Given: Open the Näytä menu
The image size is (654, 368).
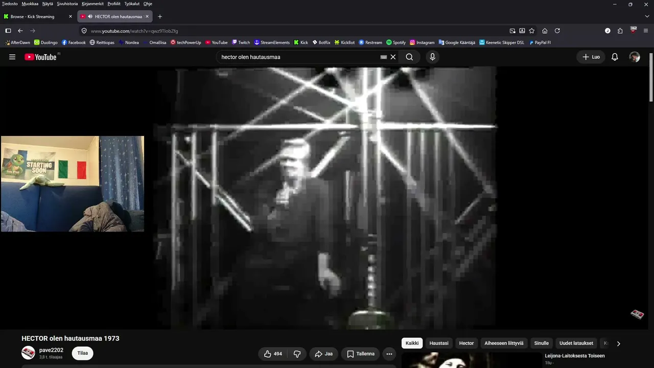Looking at the screenshot, I should pos(48,4).
